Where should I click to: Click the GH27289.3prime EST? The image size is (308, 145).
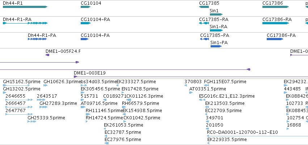pos(43,107)
